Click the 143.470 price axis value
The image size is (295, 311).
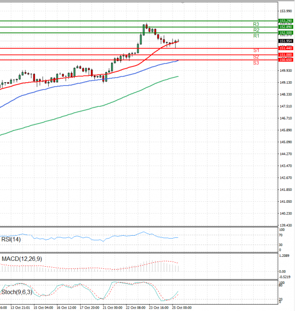286,166
